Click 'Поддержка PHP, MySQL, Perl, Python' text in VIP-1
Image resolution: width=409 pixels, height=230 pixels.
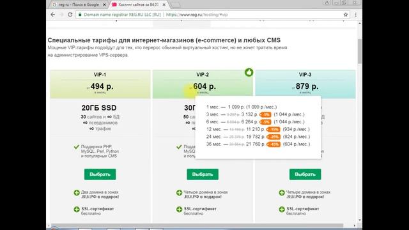tap(100, 151)
